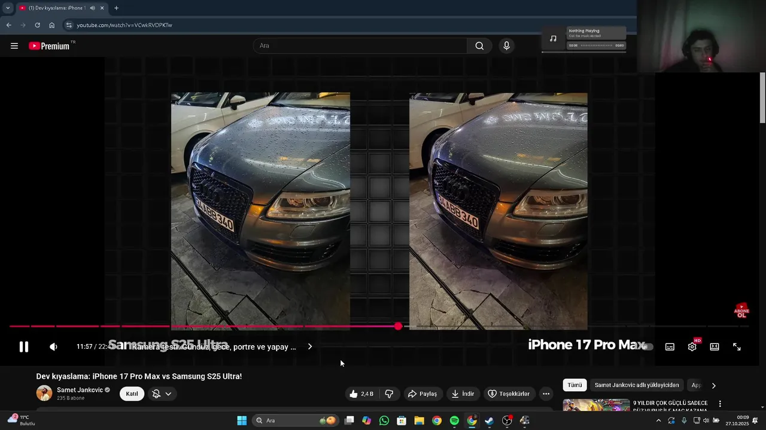
Task: Click the Teşekkürler thanks button
Action: pos(509,394)
